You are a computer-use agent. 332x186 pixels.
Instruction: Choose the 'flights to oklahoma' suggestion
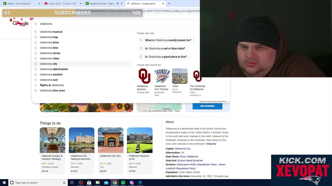tap(81, 85)
